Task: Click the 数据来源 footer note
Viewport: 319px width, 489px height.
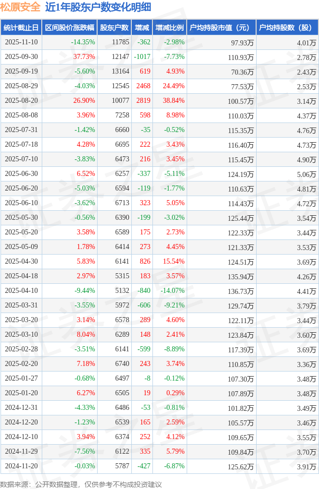Action: [x=81, y=484]
